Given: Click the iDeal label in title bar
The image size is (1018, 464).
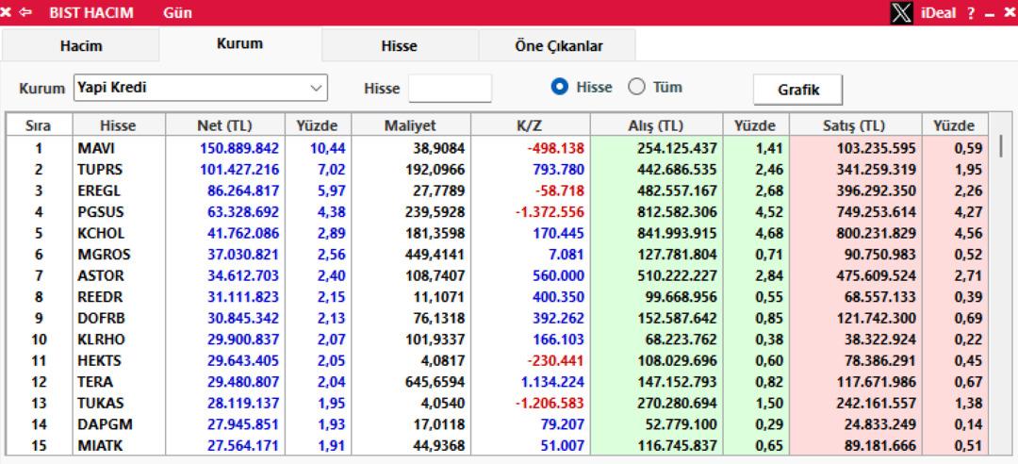Looking at the screenshot, I should click(938, 13).
